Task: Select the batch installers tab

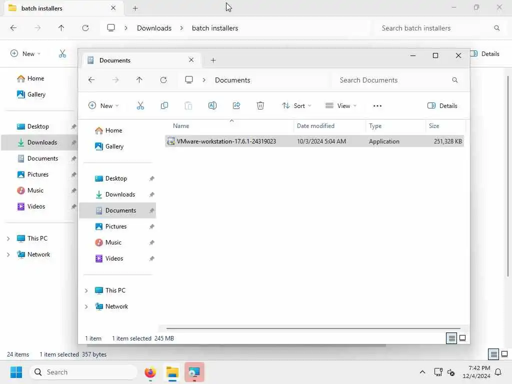Action: click(42, 8)
